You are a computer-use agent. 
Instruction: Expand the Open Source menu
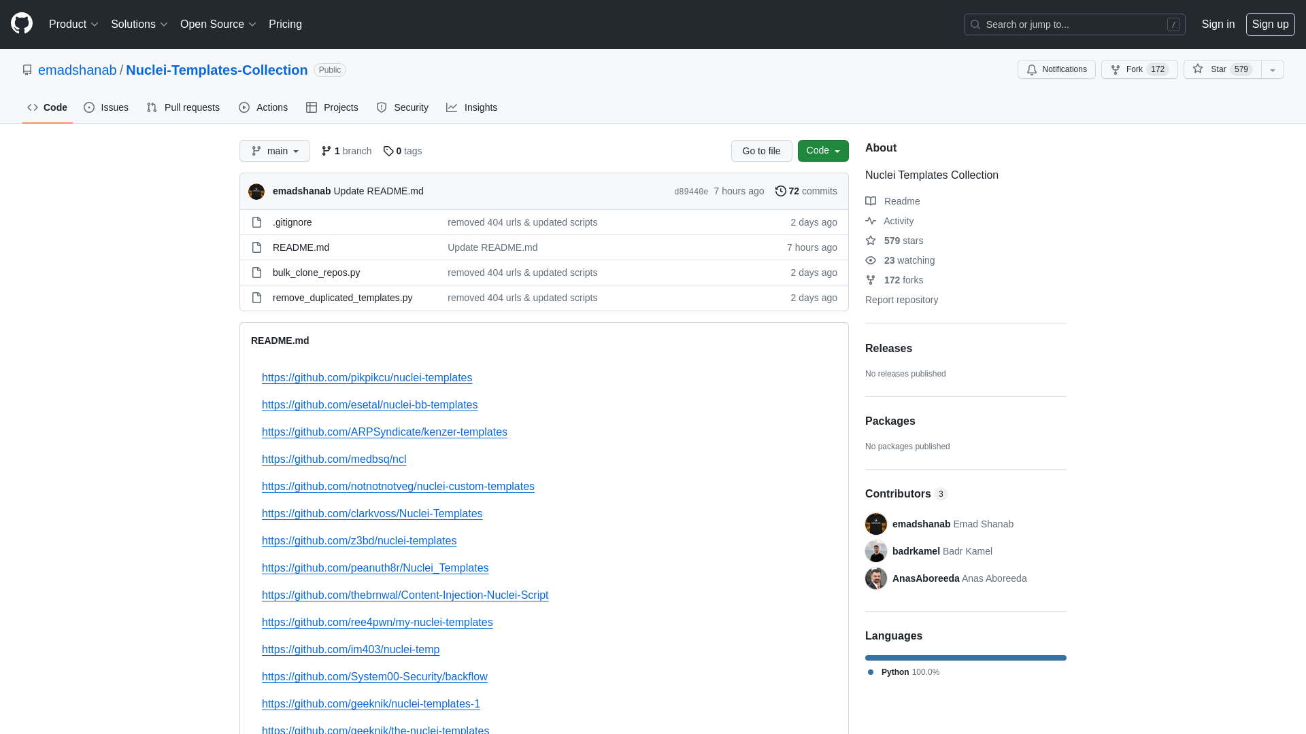[218, 24]
